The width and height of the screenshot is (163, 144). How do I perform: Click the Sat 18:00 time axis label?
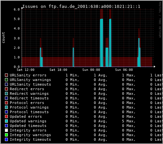[58, 70]
